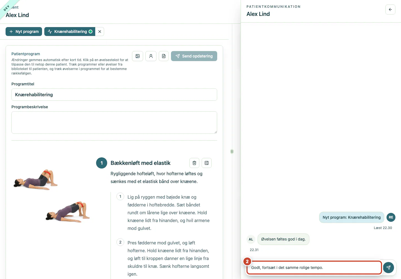Click the Programtitel input field
401x279 pixels.
(114, 95)
